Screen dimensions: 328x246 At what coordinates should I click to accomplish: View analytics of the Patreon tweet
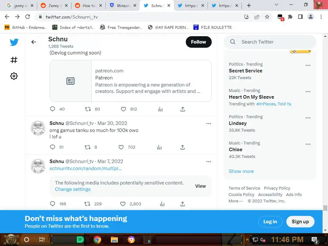(160, 109)
